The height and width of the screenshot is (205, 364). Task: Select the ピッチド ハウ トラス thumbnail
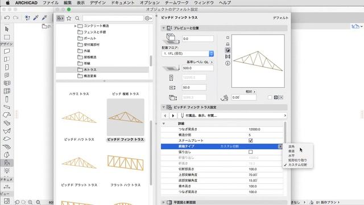[79, 117]
